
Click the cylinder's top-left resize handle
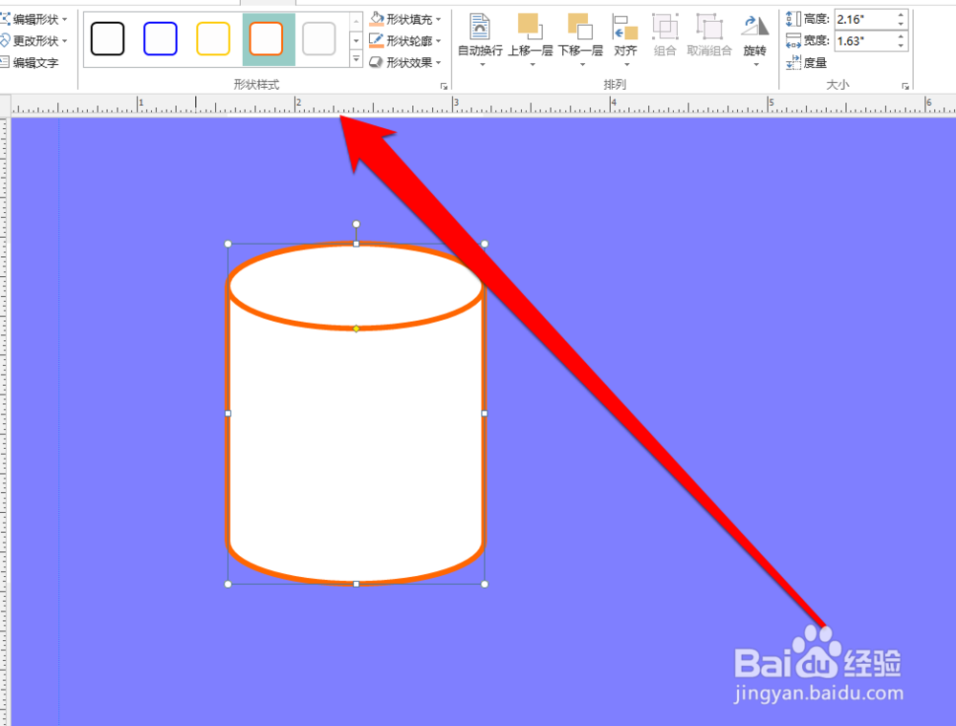click(x=228, y=244)
